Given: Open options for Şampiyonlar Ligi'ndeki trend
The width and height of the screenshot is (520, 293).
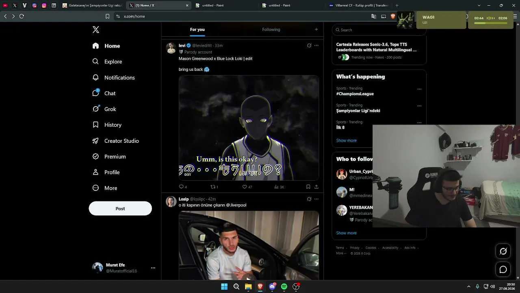Looking at the screenshot, I should pos(419,106).
